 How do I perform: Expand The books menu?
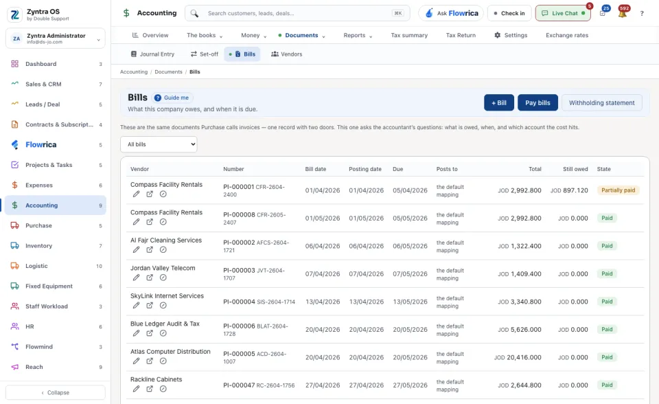tap(205, 35)
